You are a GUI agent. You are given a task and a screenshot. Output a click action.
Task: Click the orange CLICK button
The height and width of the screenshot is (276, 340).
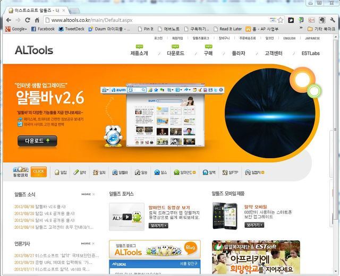tap(39, 171)
